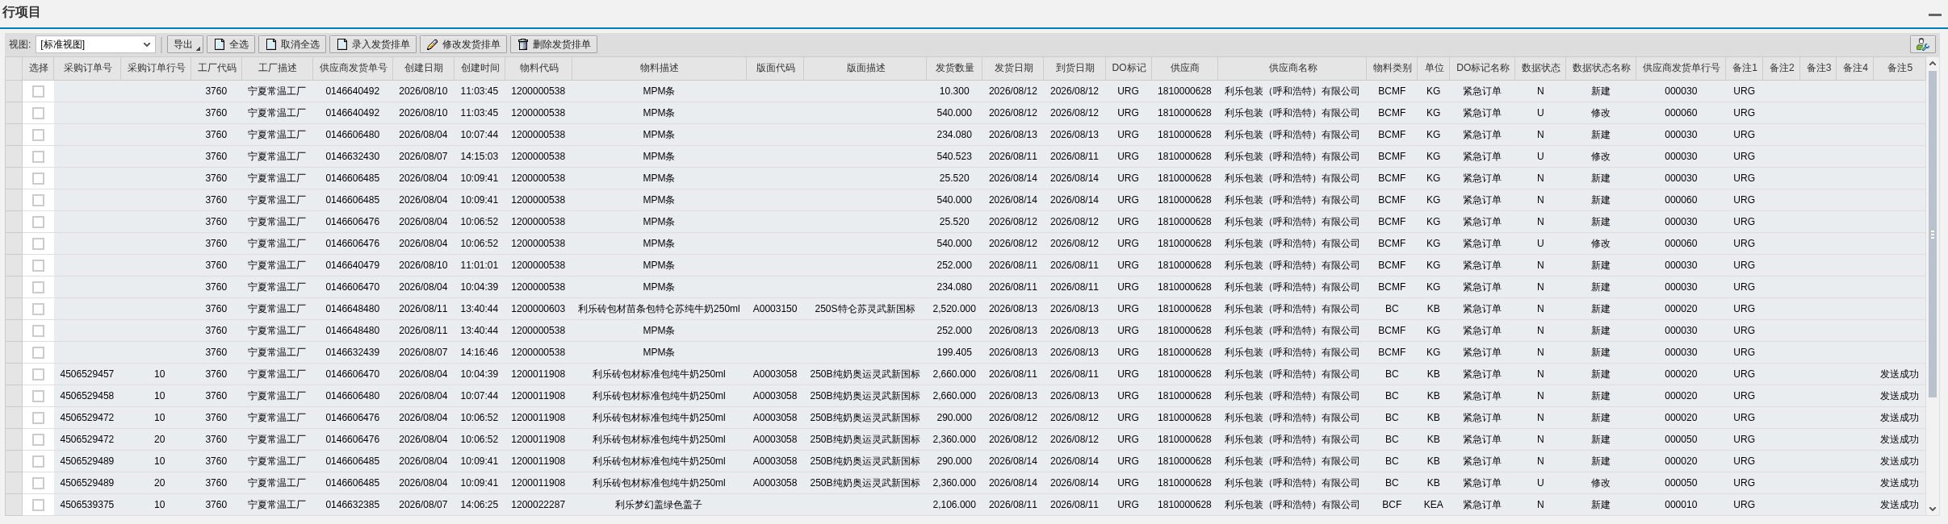Click the 199.405 quantity cell
Image resolution: width=1948 pixels, height=524 pixels.
click(954, 352)
